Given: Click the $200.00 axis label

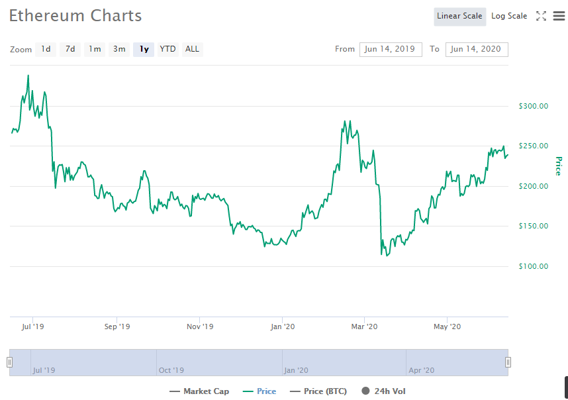Looking at the screenshot, I should point(533,186).
